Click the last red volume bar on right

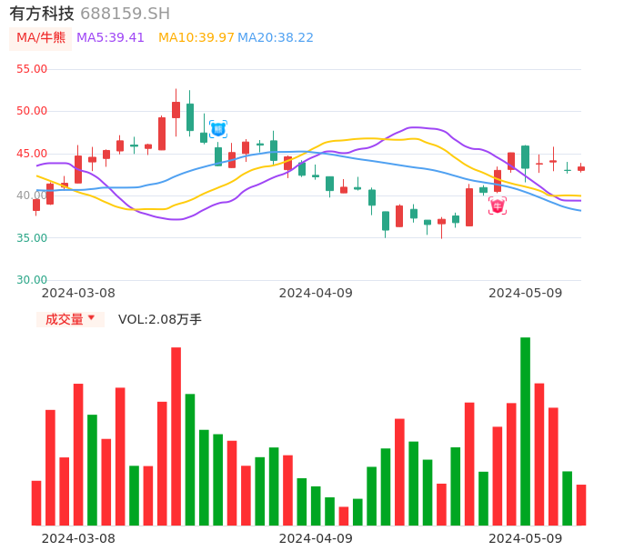coord(581,506)
